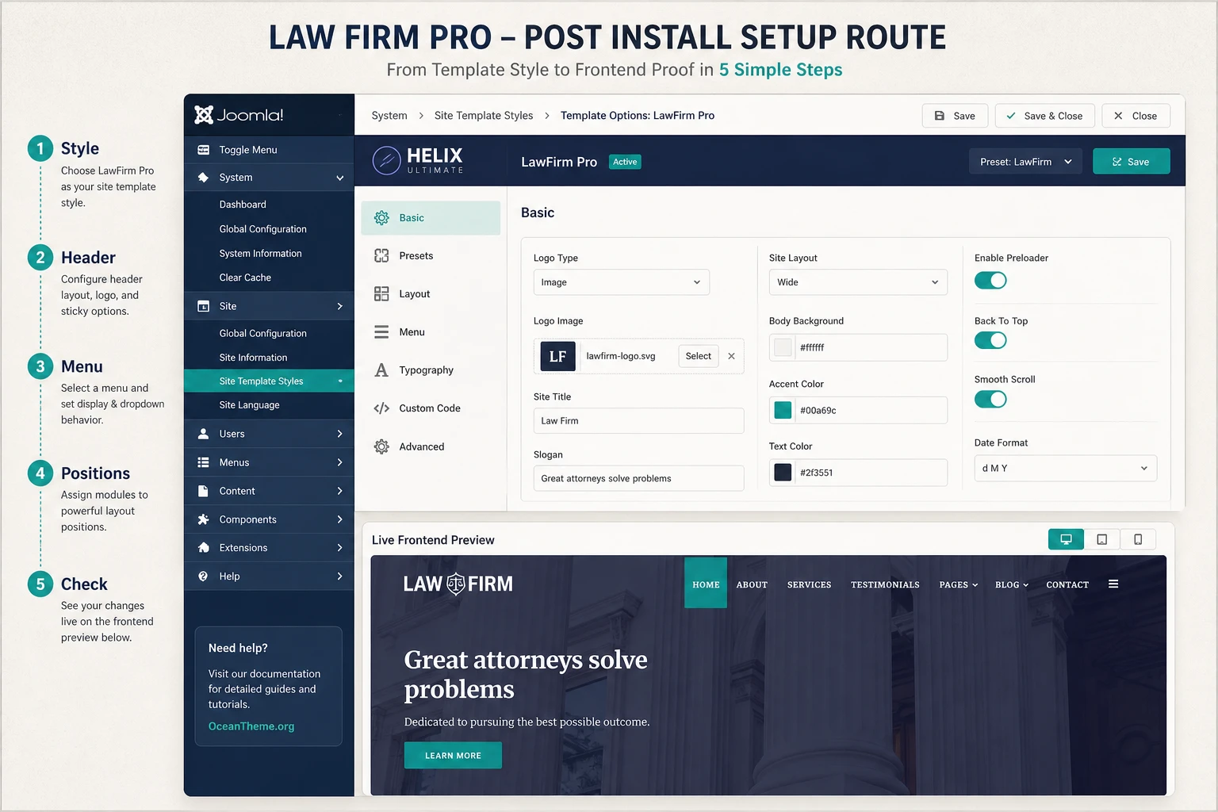Screen dimensions: 1218x812
Task: Click ABOUT in the preview navigation
Action: pyautogui.click(x=752, y=584)
